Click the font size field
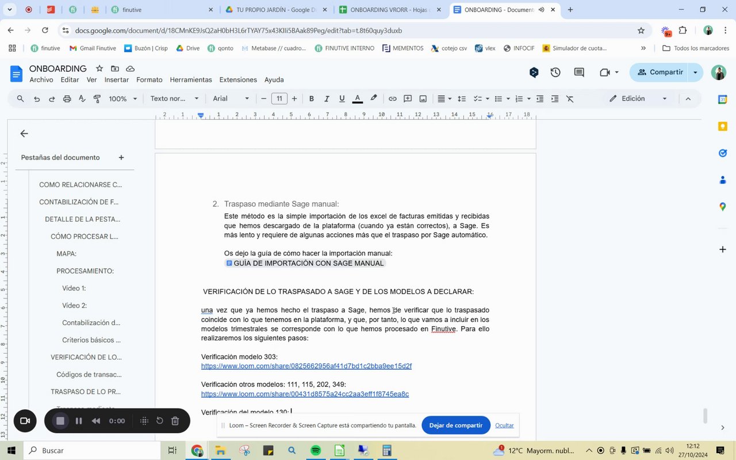 tap(279, 99)
